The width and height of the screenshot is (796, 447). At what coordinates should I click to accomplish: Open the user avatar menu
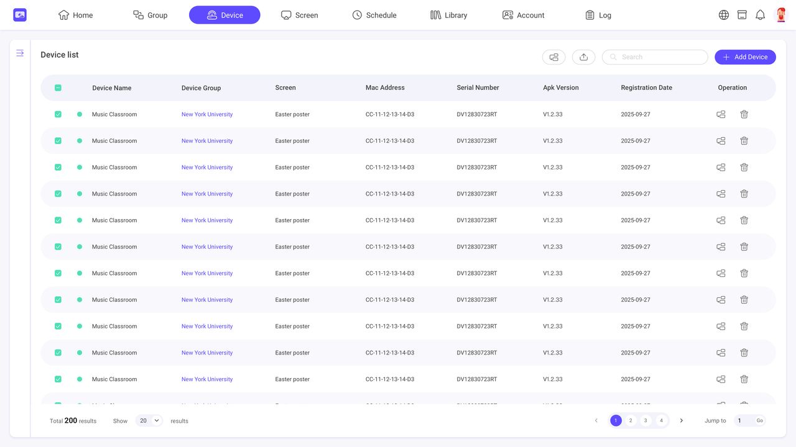click(x=780, y=15)
